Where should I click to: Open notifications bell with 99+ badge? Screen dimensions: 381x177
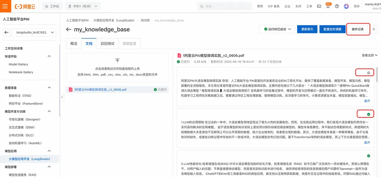click(x=328, y=6)
